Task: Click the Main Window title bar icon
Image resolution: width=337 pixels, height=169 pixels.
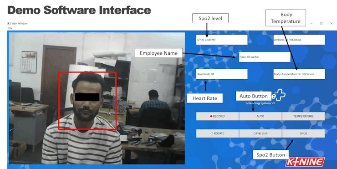Action: [9, 23]
